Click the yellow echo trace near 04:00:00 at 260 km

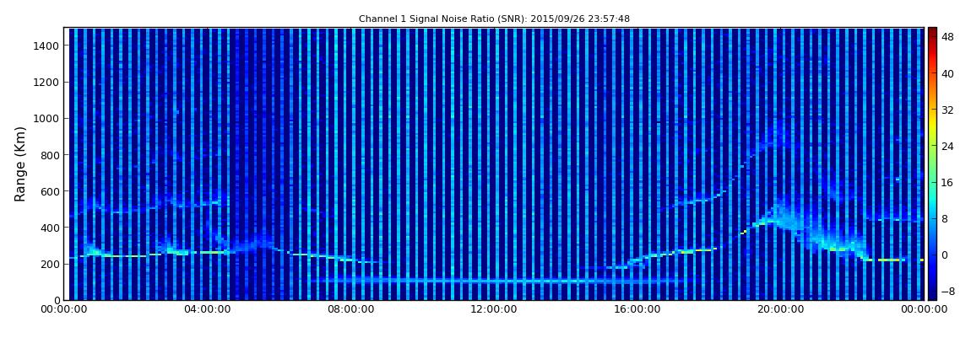click(x=213, y=252)
